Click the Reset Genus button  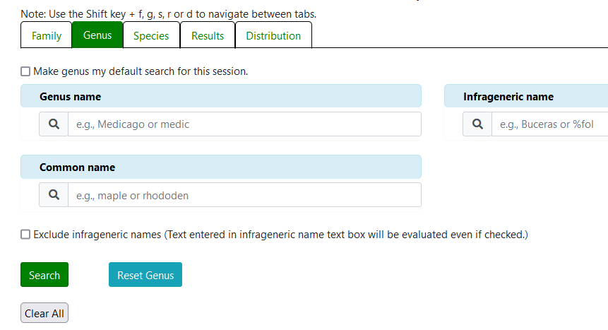click(145, 276)
